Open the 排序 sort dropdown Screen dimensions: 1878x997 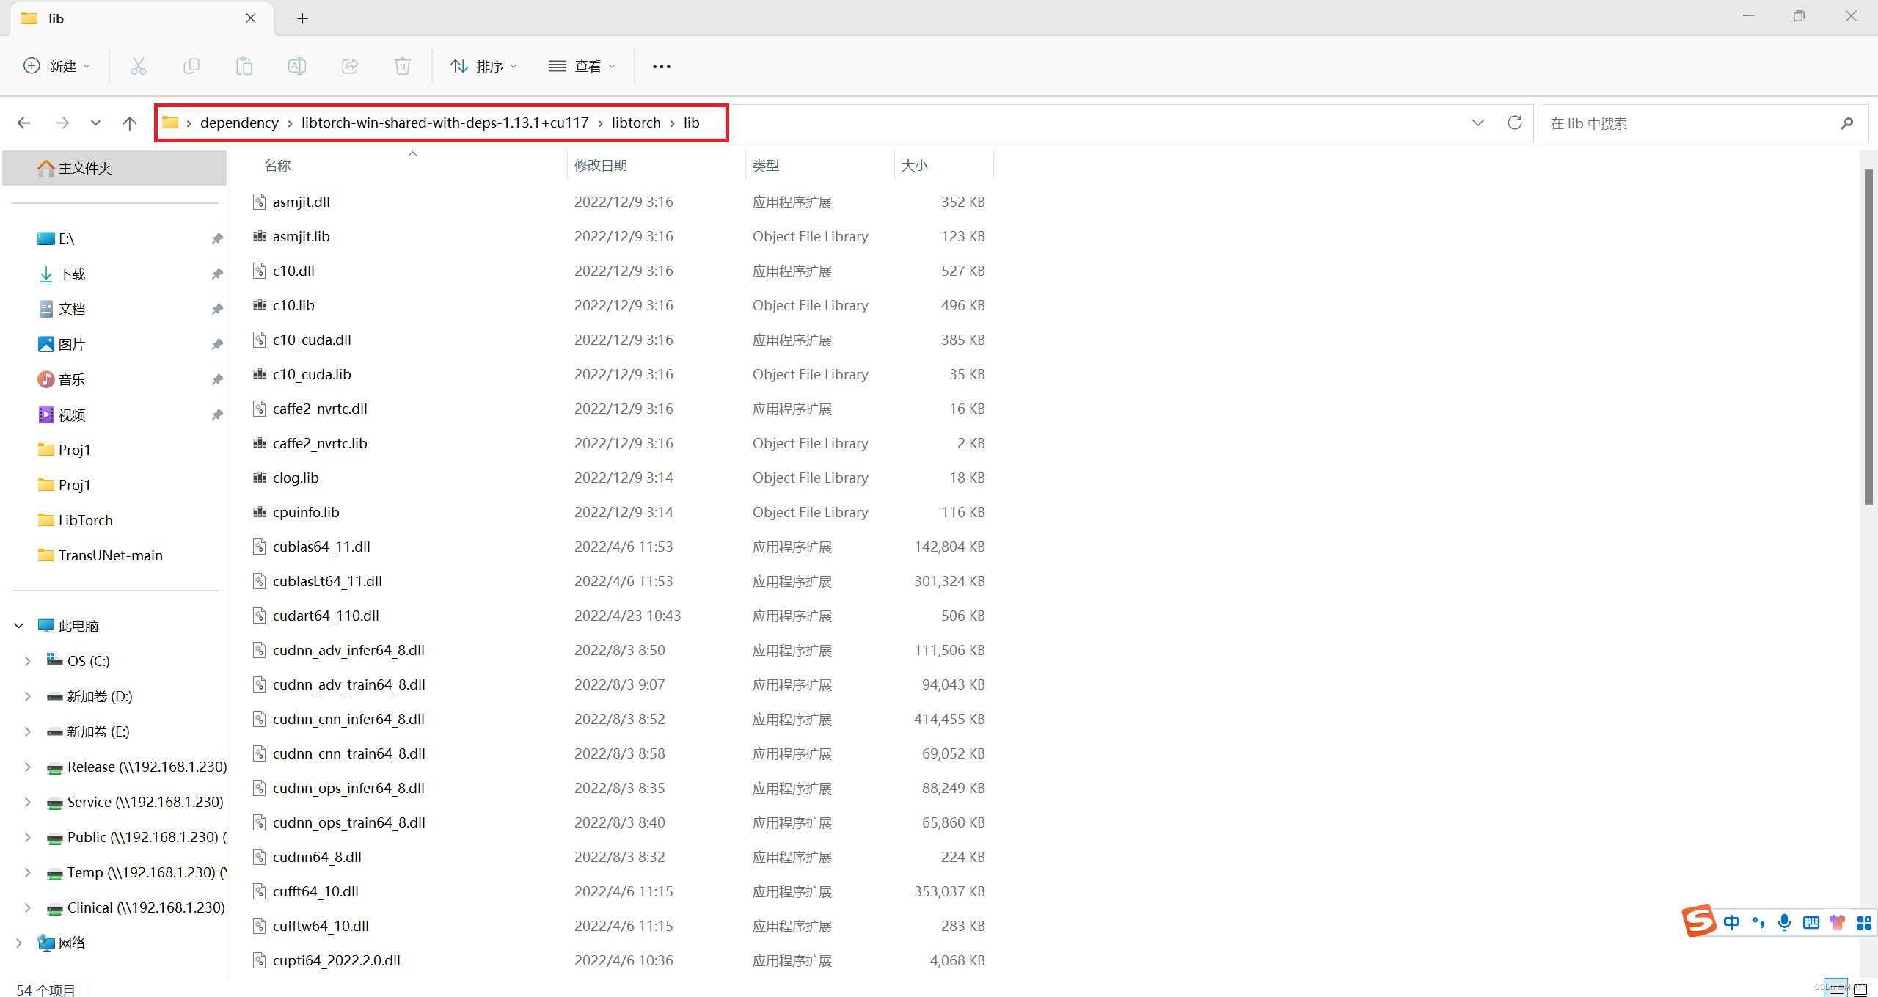point(483,66)
